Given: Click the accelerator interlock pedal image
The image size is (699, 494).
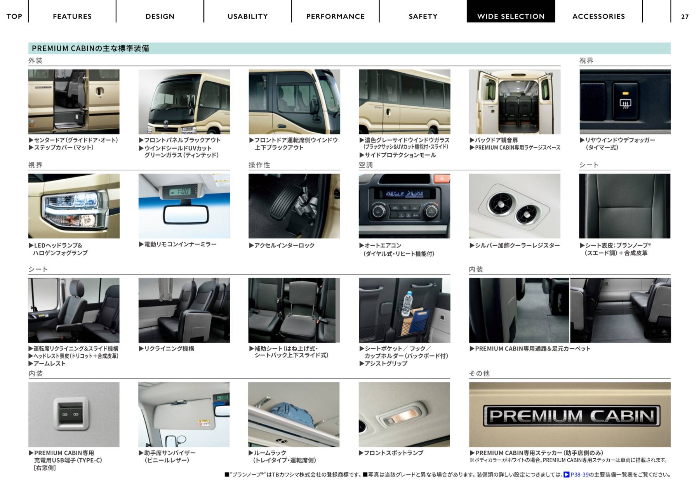Looking at the screenshot, I should [294, 206].
